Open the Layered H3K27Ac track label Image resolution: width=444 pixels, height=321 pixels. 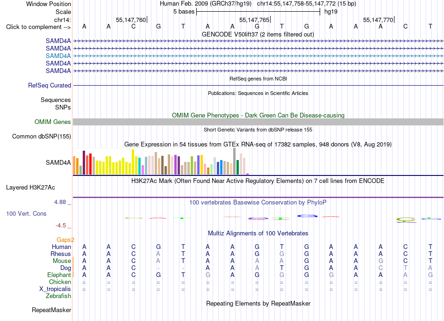click(30, 188)
